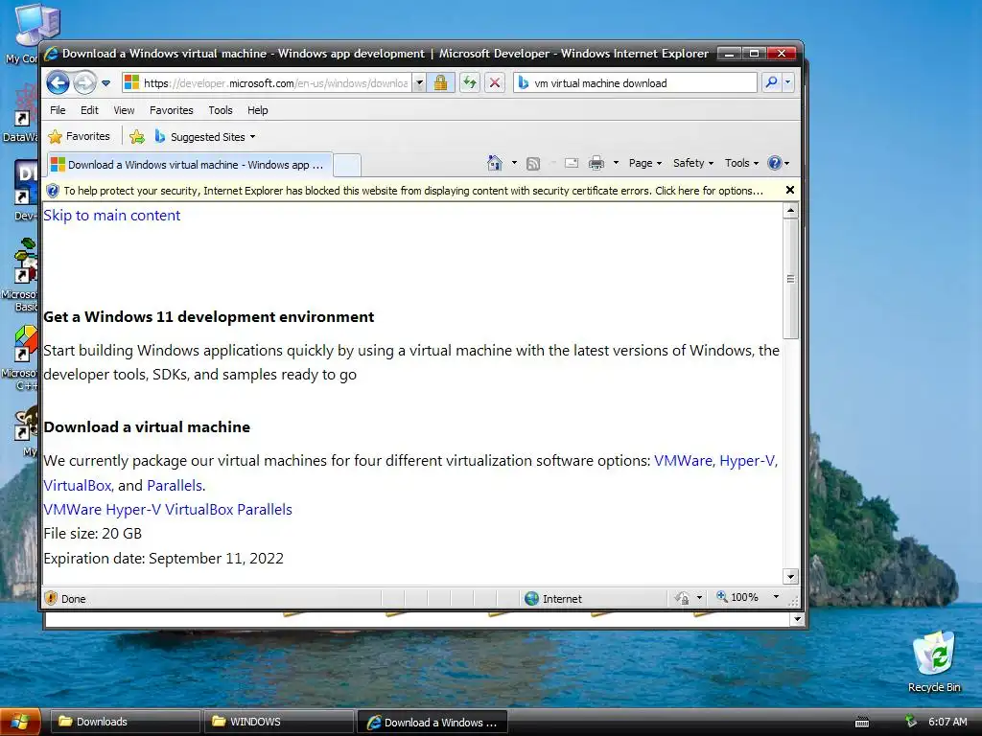Click the address bar URL field

[268, 83]
